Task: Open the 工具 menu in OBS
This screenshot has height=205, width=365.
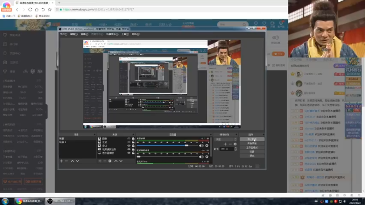Action: [x=125, y=34]
